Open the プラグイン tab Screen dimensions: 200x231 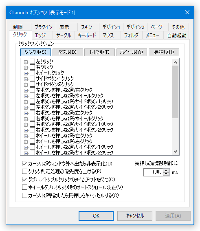44,27
